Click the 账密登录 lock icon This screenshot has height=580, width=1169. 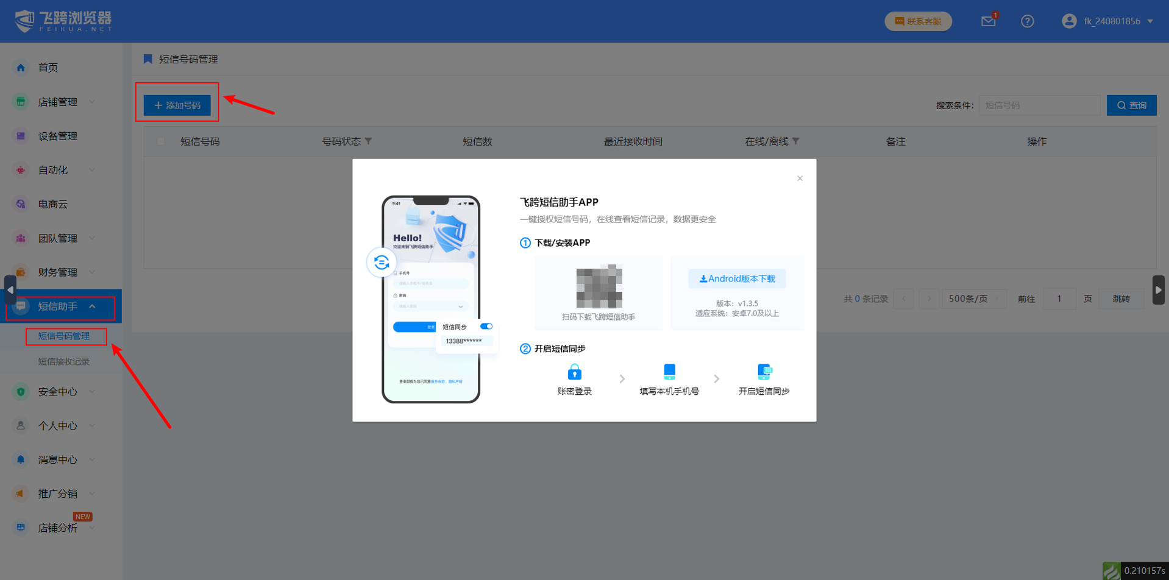tap(574, 372)
